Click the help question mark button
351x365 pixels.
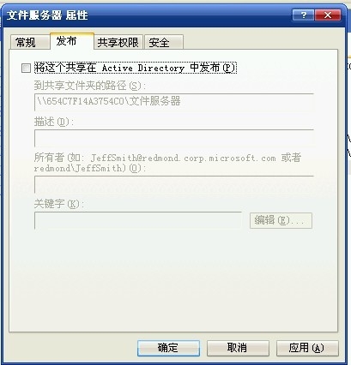303,15
